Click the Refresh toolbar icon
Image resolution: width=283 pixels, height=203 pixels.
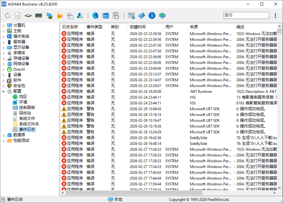coord(8,16)
